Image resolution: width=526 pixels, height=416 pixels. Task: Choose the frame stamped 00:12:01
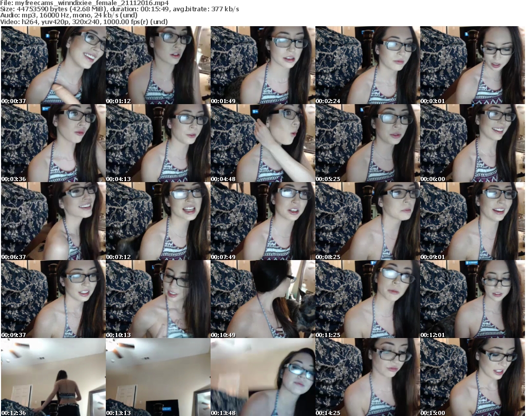473,299
